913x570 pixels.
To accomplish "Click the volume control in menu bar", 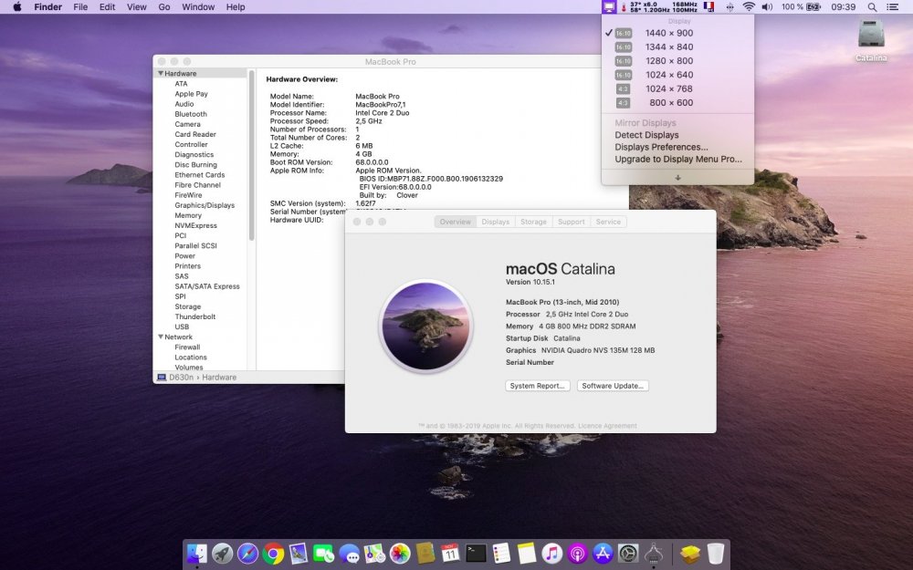I will [x=767, y=7].
